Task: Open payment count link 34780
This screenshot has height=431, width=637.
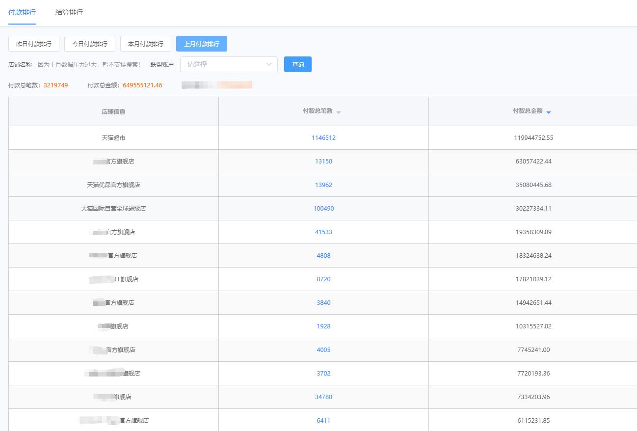Action: [x=324, y=397]
